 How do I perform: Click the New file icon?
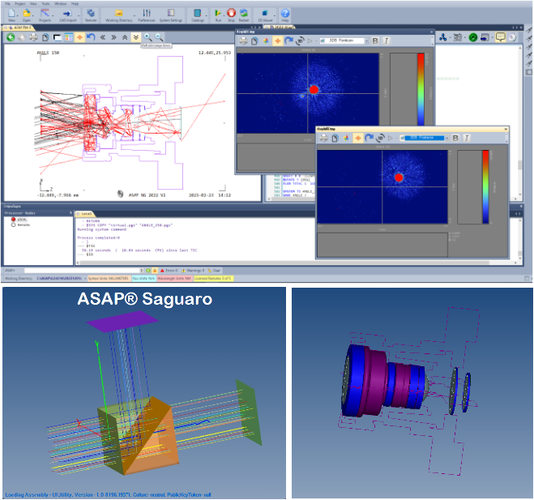(x=11, y=13)
